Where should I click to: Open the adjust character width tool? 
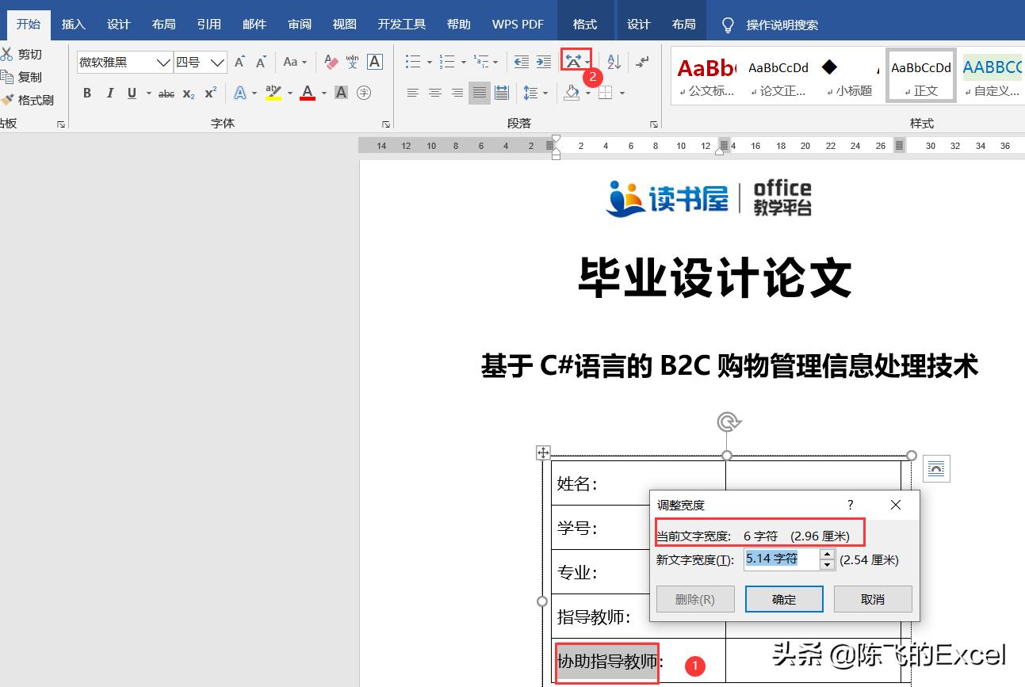click(x=572, y=60)
